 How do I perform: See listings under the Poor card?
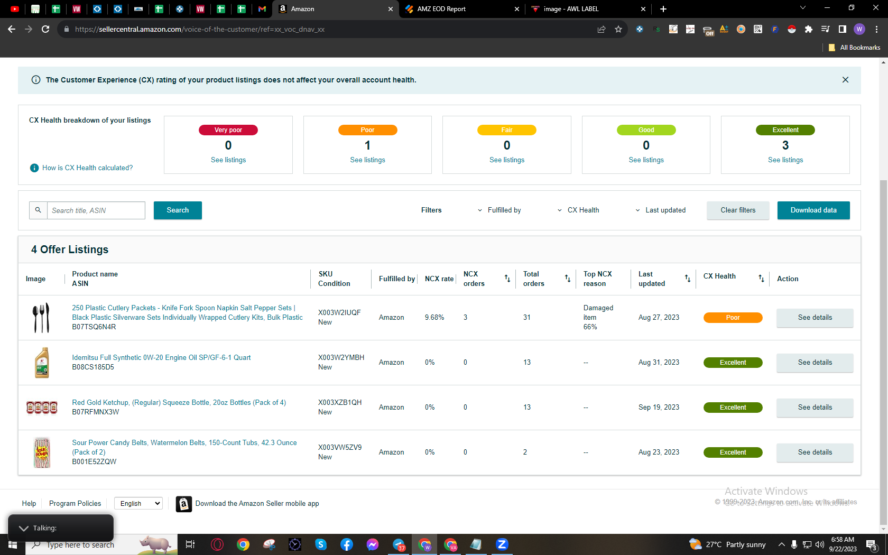point(367,160)
